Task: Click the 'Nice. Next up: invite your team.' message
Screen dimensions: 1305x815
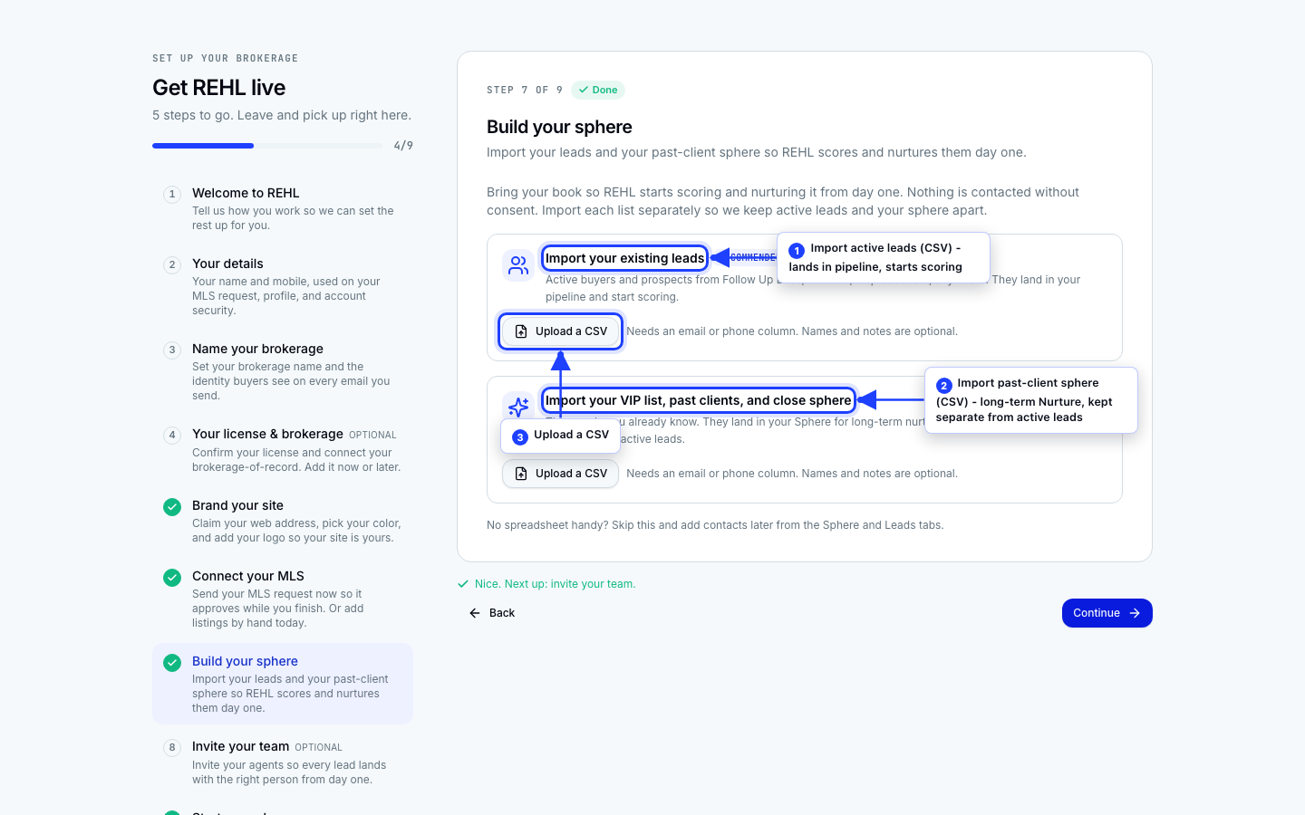Action: [556, 584]
